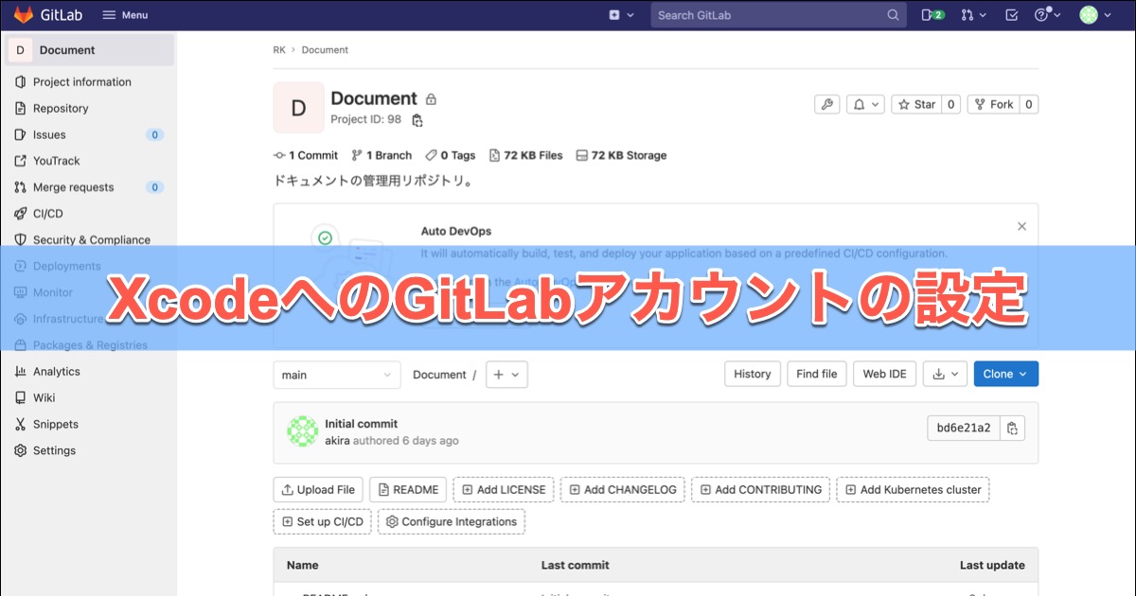
Task: Open the Web IDE button
Action: point(885,374)
